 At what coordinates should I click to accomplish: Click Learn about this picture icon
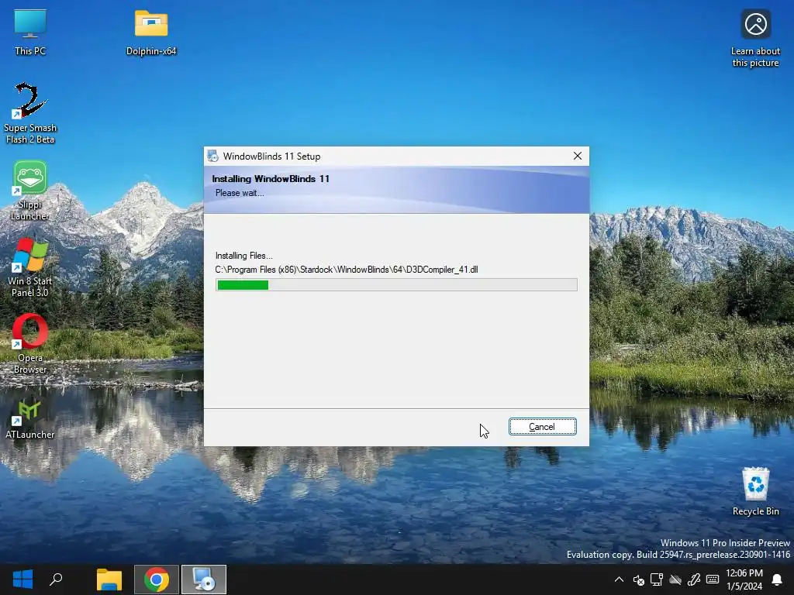coord(755,37)
